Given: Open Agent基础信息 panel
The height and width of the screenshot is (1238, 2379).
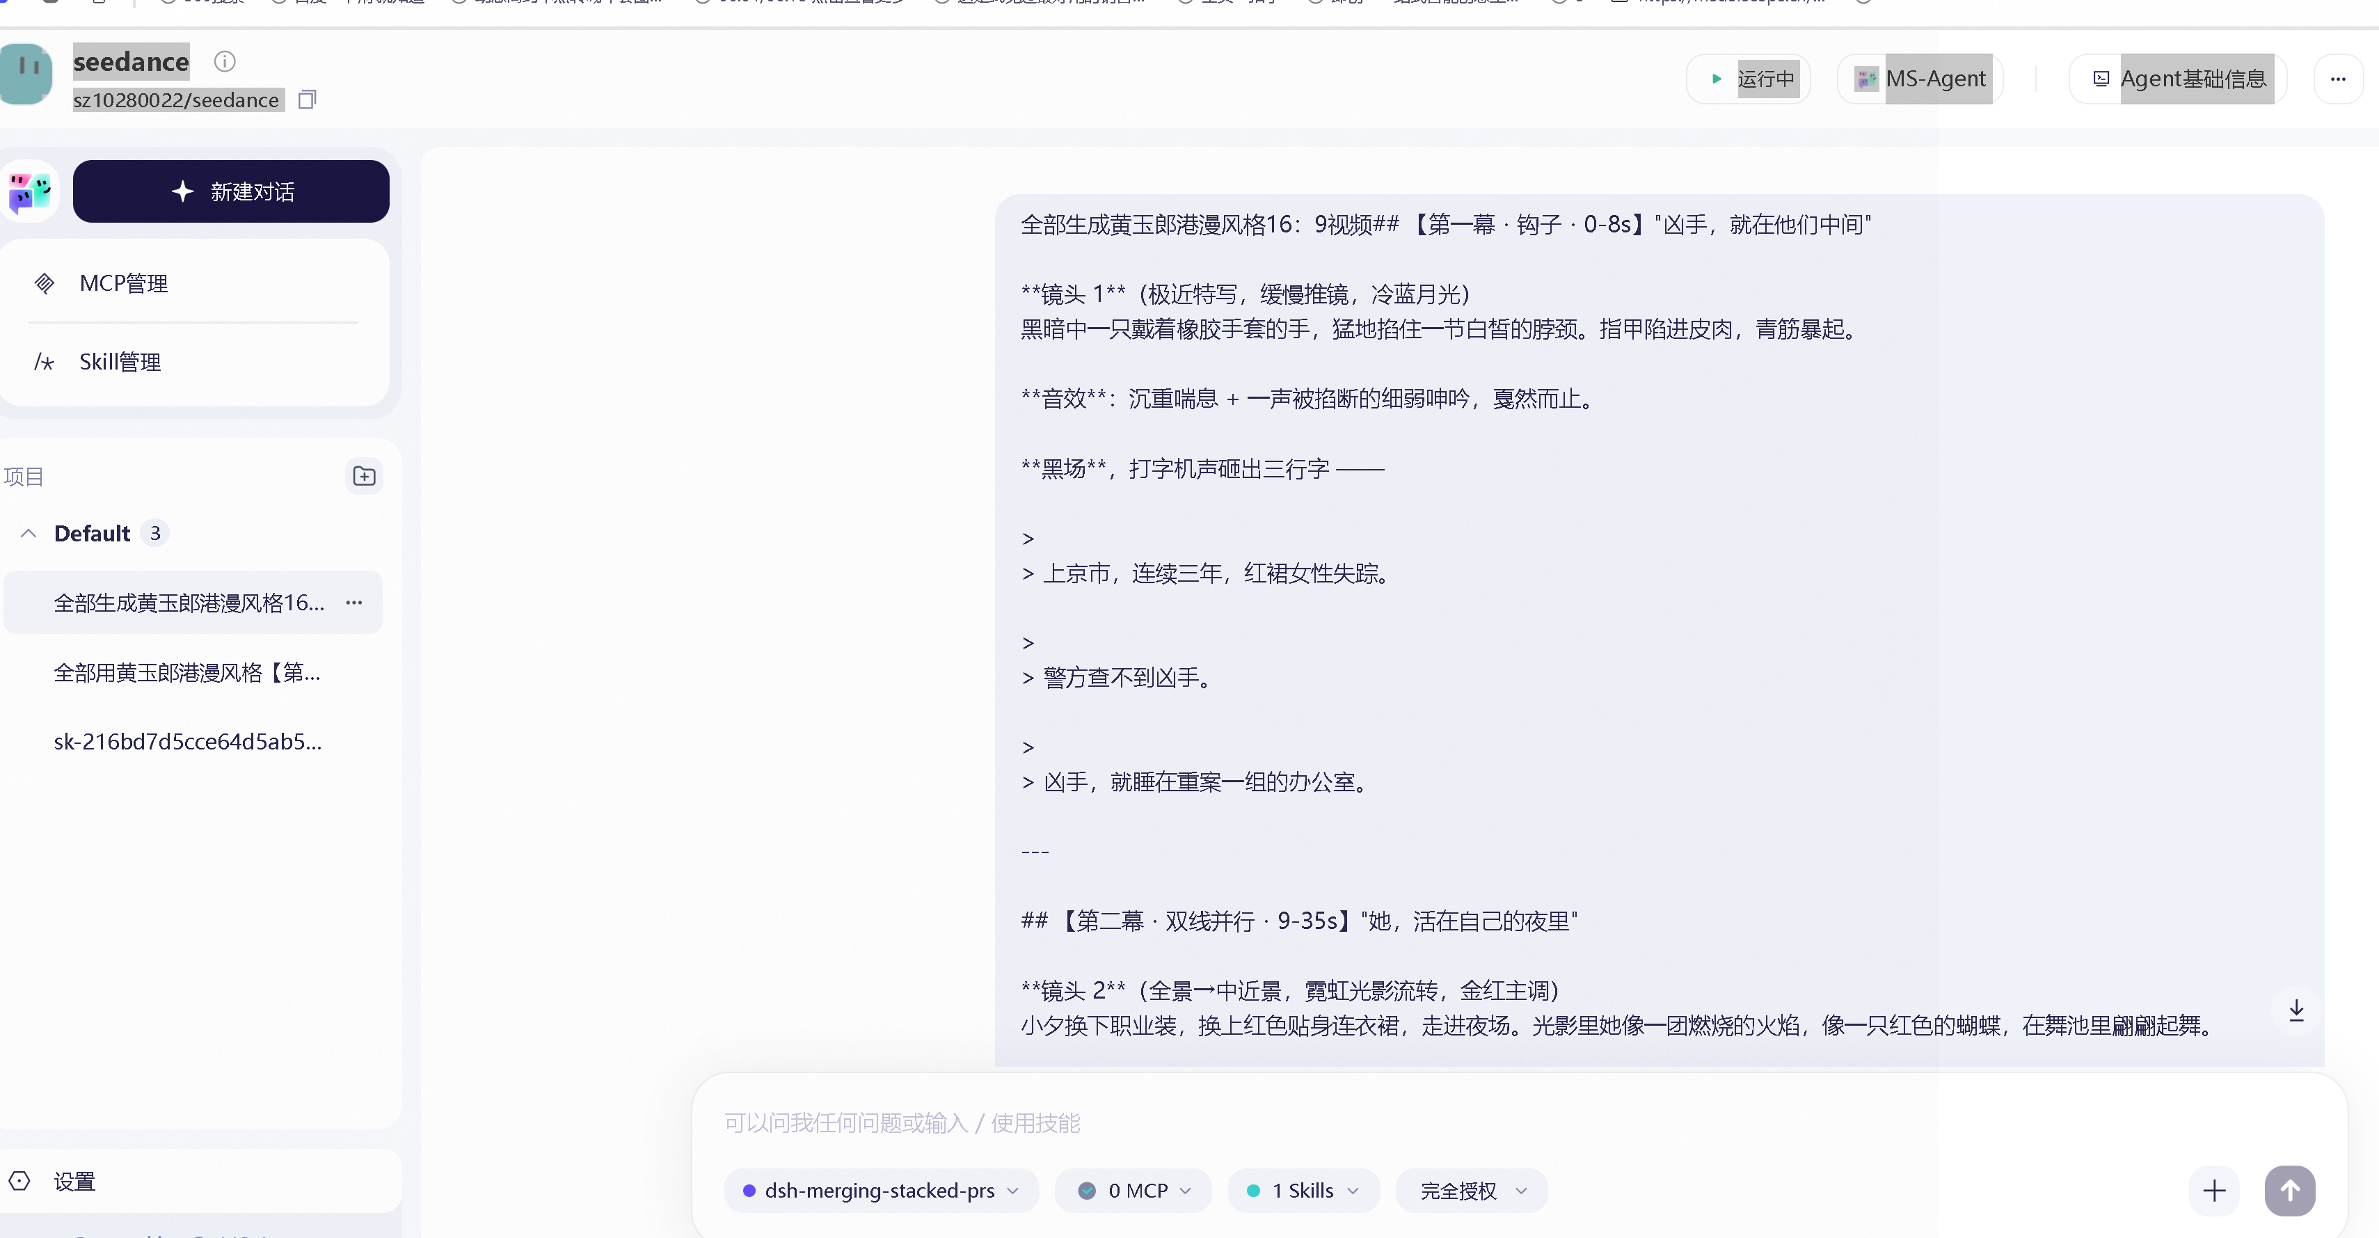Looking at the screenshot, I should point(2178,79).
